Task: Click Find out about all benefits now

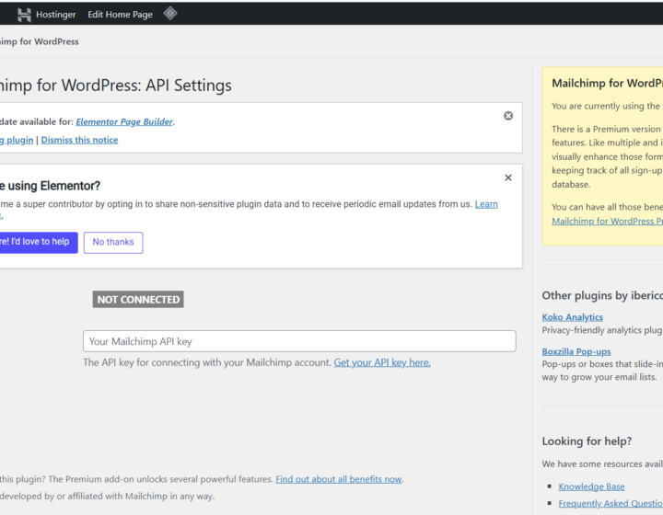Action: (338, 479)
